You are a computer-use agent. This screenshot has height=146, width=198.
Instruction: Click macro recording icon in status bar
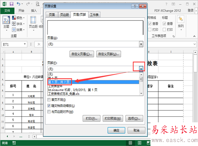tap(14, 143)
